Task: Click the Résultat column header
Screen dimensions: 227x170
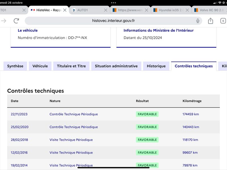Action: click(142, 101)
